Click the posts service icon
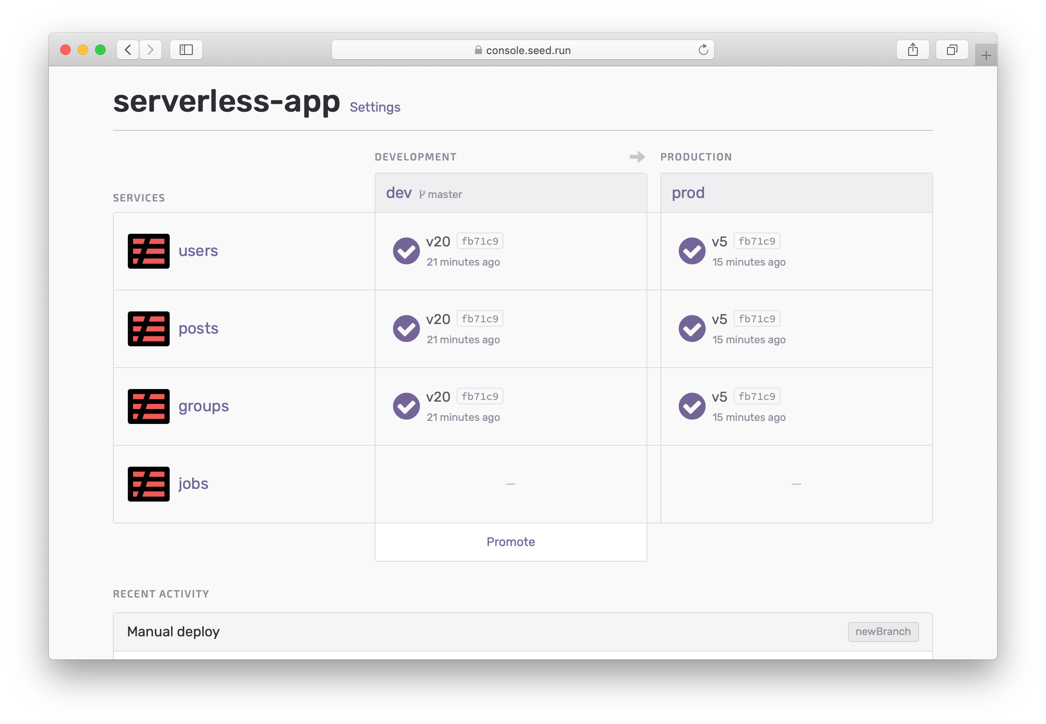The image size is (1046, 724). 148,328
